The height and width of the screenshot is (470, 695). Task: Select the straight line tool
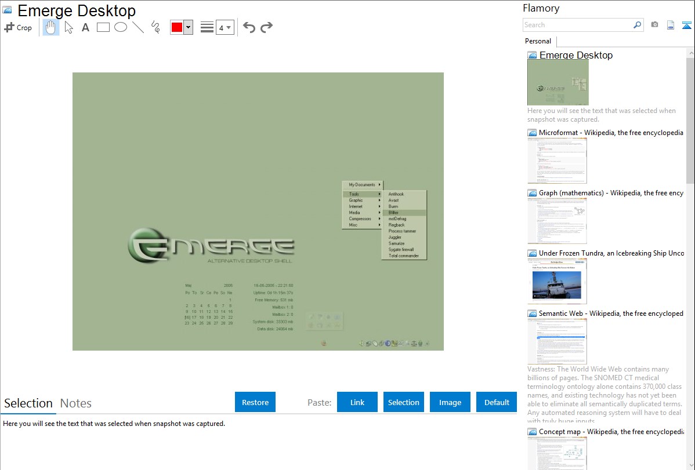(138, 27)
